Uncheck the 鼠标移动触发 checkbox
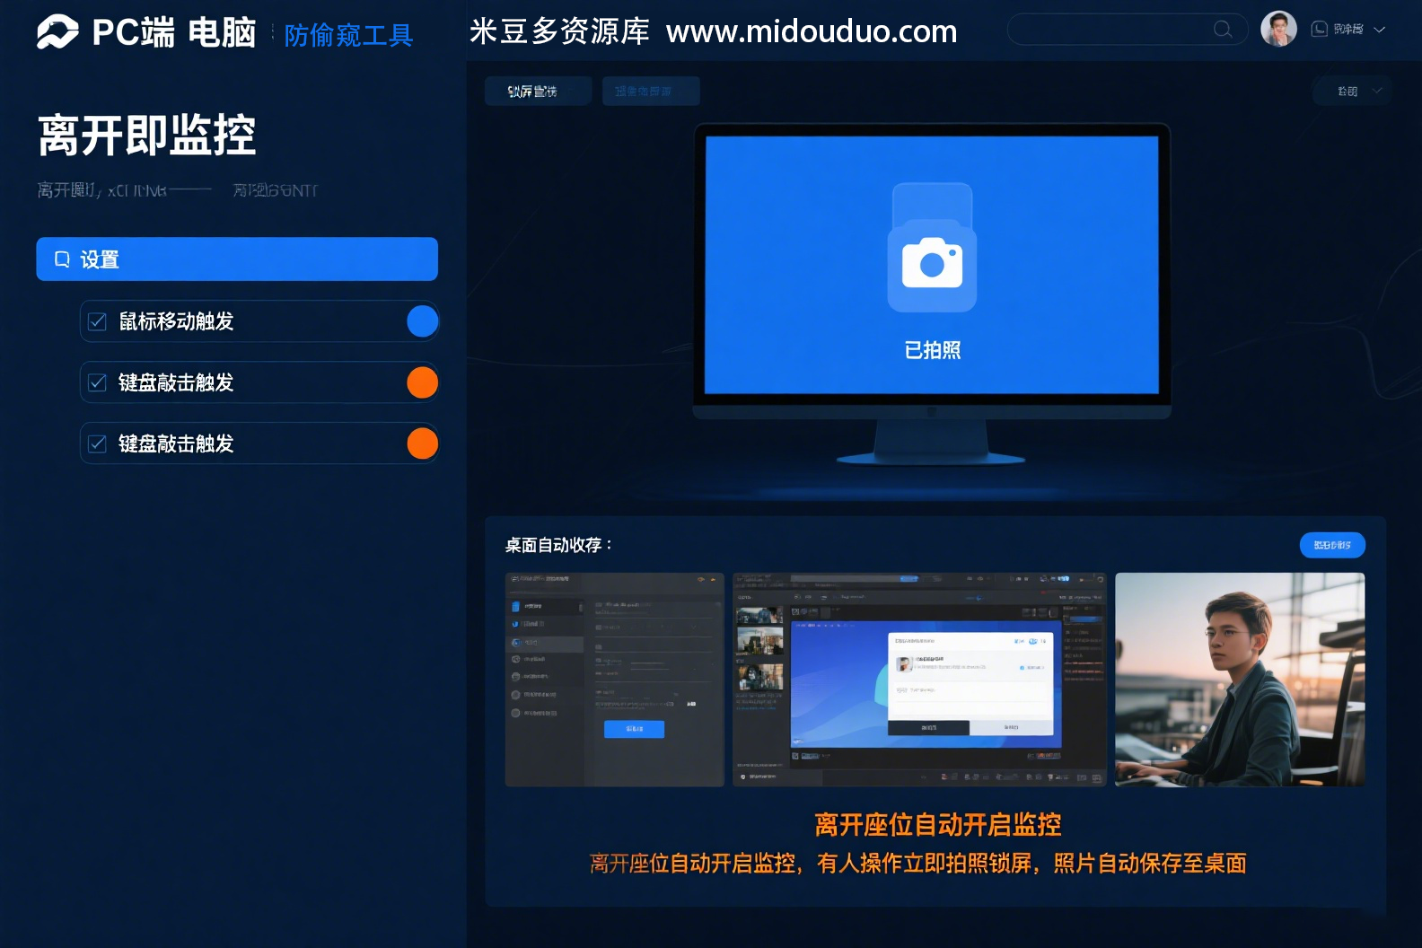1422x948 pixels. [98, 321]
